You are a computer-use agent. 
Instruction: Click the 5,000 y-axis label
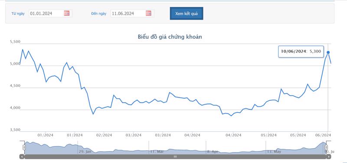[15, 64]
